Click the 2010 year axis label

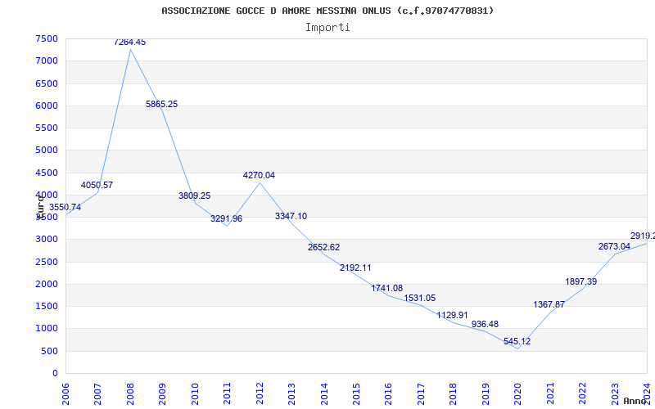(195, 393)
